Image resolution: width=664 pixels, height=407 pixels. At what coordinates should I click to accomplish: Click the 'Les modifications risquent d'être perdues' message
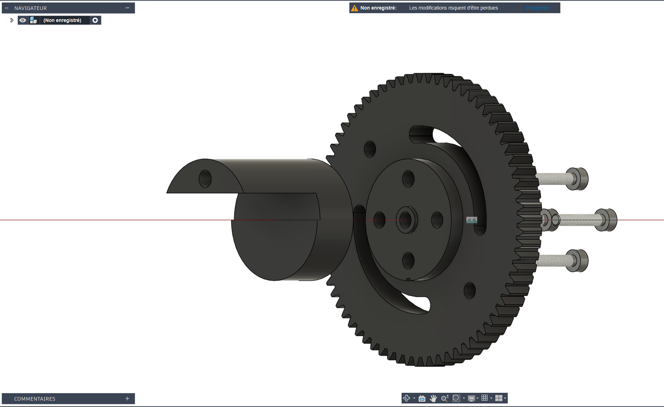click(453, 8)
